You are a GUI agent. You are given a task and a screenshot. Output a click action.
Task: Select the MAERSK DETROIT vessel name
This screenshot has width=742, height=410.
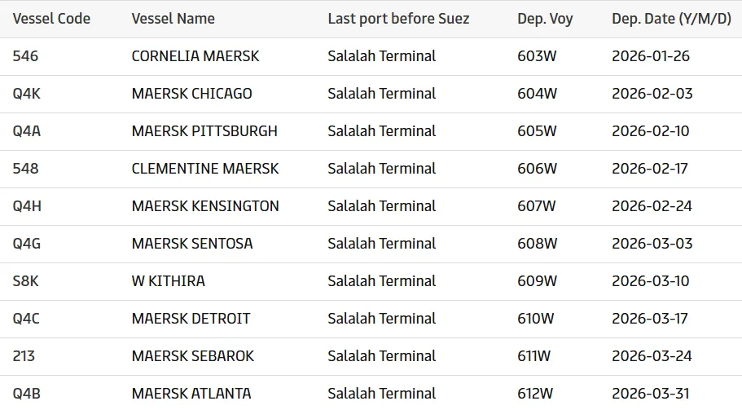tap(191, 319)
